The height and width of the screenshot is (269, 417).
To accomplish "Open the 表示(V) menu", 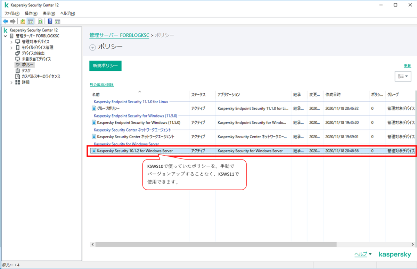I will (x=49, y=14).
